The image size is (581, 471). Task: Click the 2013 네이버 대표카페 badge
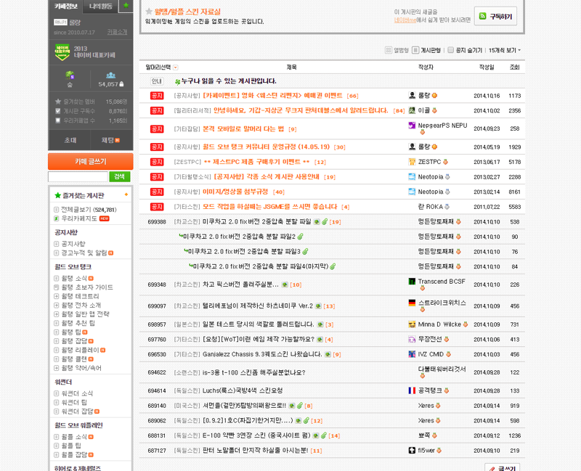pos(62,52)
